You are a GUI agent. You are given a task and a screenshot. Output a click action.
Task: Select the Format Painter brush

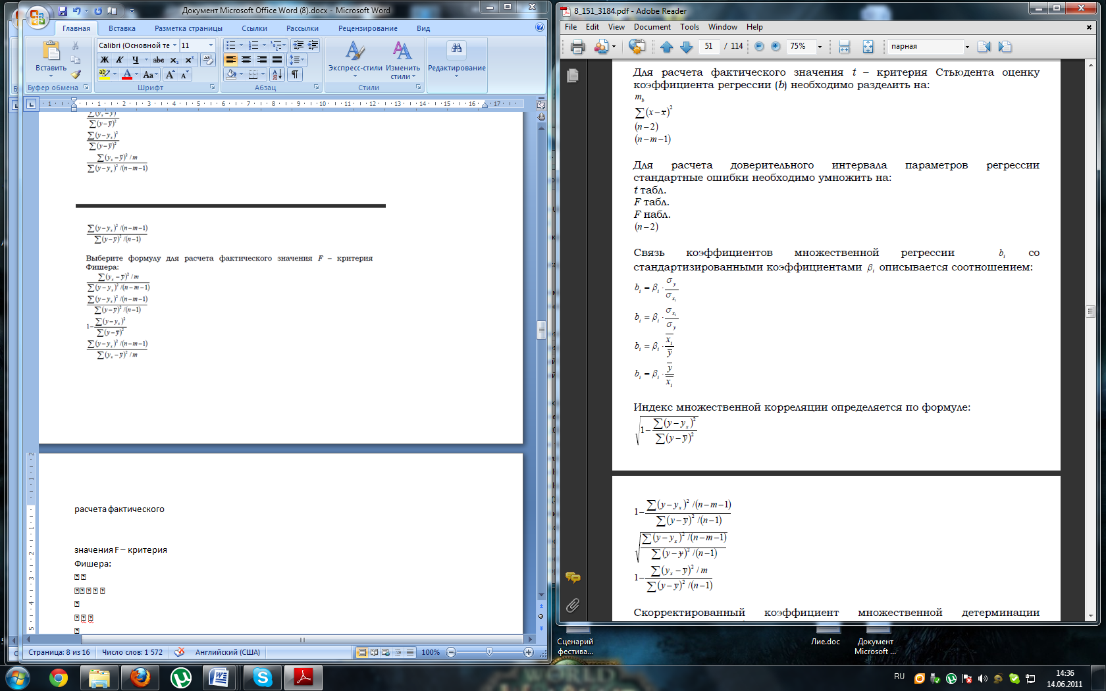click(76, 74)
